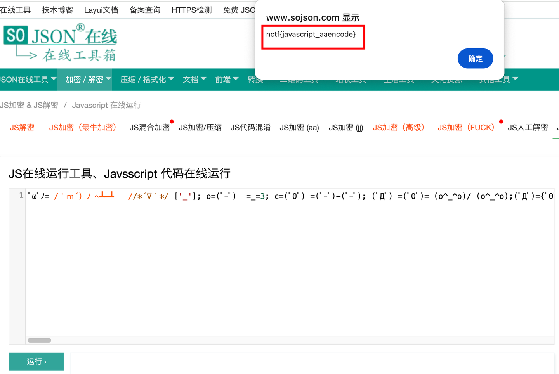Viewport: 559px width, 374px height.
Task: Click the editor horizontal scrollbar
Action: pyautogui.click(x=39, y=340)
